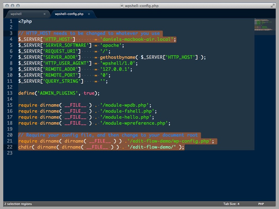Open the PHP syntax selector

(x=261, y=204)
